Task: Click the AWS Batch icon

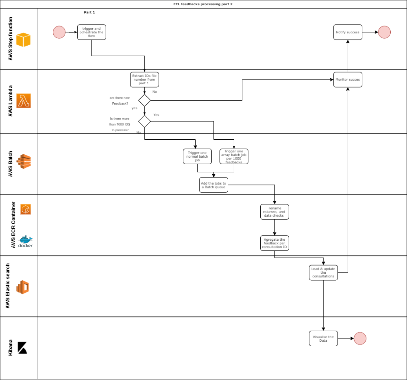Action: click(24, 161)
